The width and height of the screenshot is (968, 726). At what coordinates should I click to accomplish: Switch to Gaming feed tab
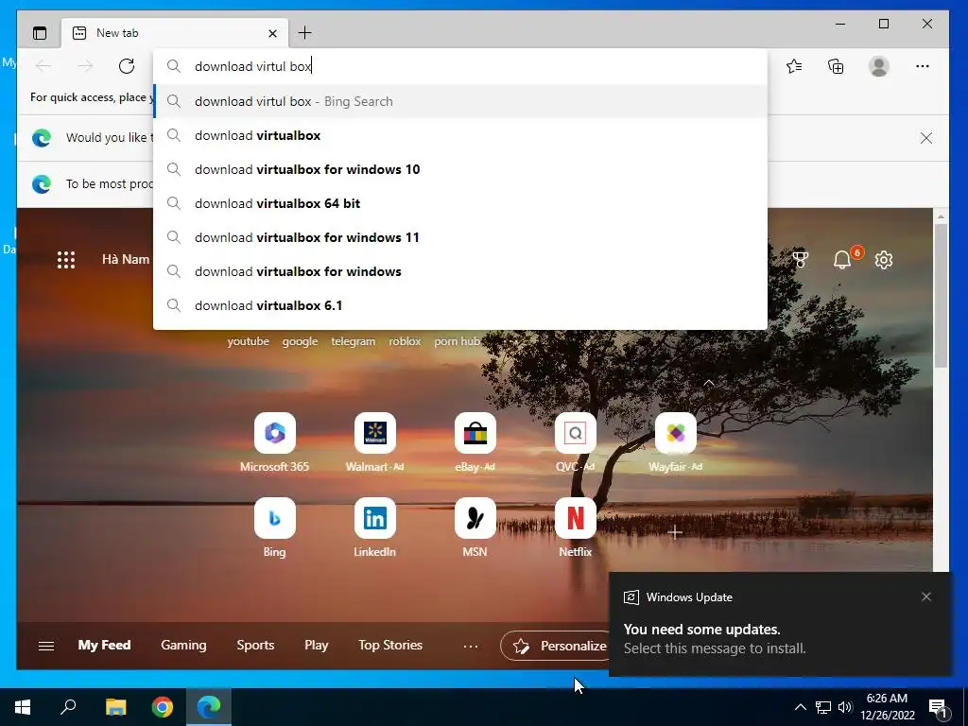click(x=183, y=645)
